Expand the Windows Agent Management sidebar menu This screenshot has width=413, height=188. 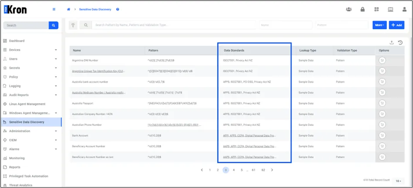(56, 113)
